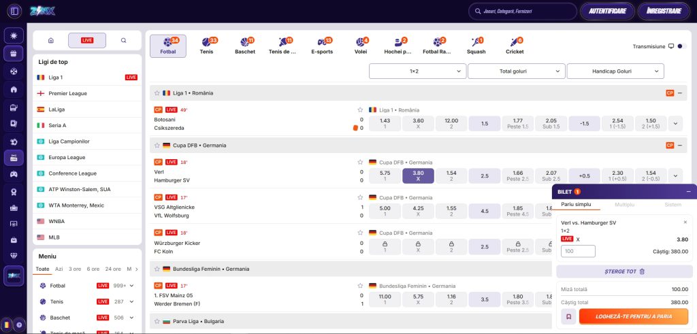Image resolution: width=697 pixels, height=334 pixels.
Task: Select Mainz draw odds 5.75
Action: coord(419,299)
